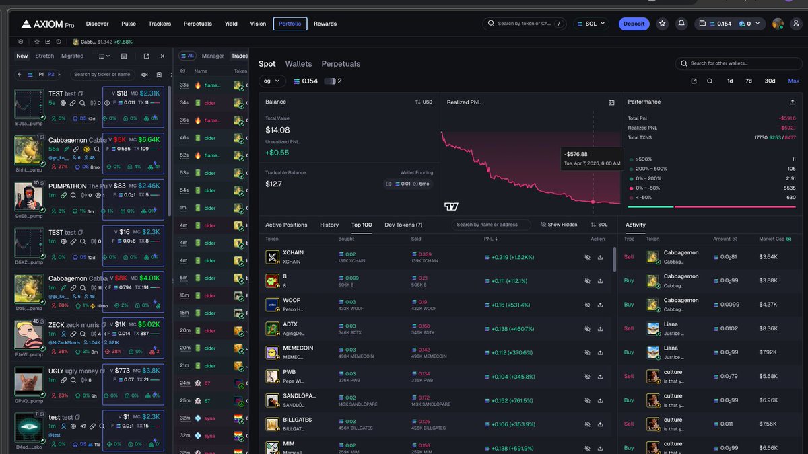Focus the Search by name or address field
The width and height of the screenshot is (808, 454).
click(491, 225)
